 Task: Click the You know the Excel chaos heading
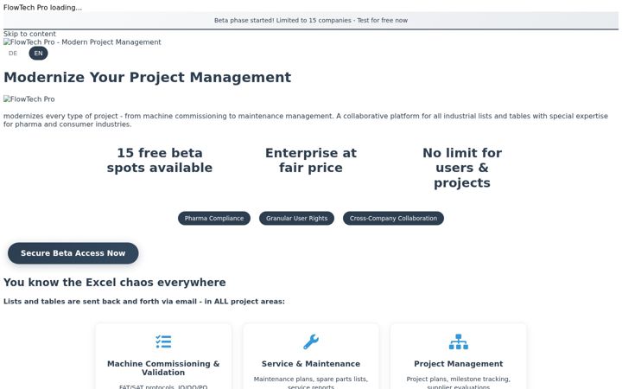[115, 282]
